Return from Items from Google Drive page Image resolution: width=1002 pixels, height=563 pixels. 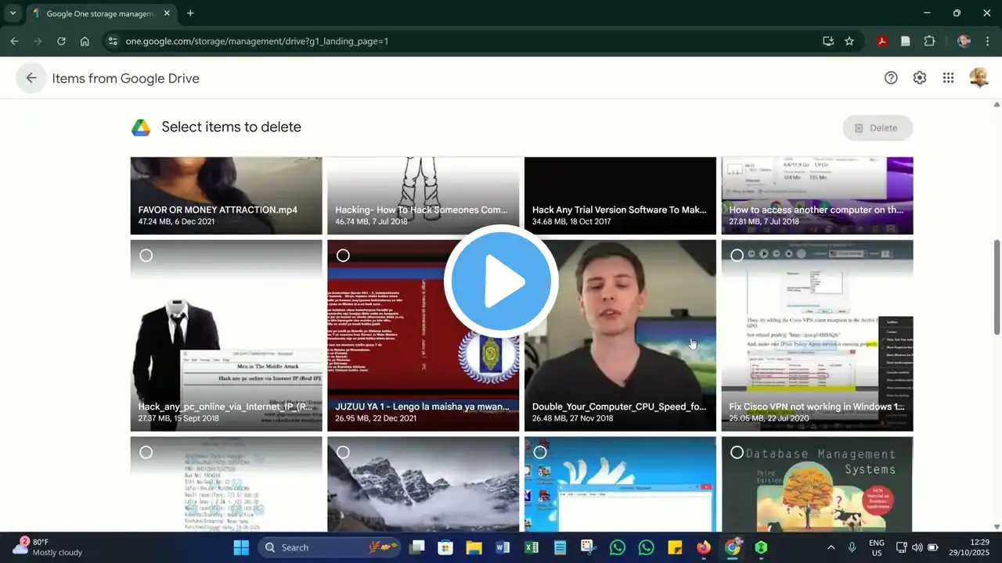(x=31, y=78)
